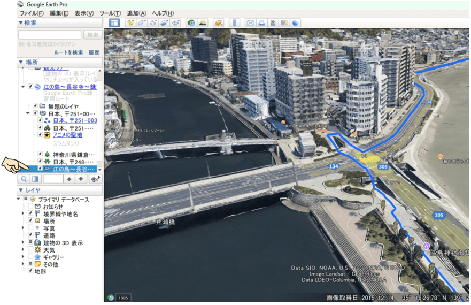Expand the ギャラリー layer tree node
The height and width of the screenshot is (305, 471).
pyautogui.click(x=22, y=257)
